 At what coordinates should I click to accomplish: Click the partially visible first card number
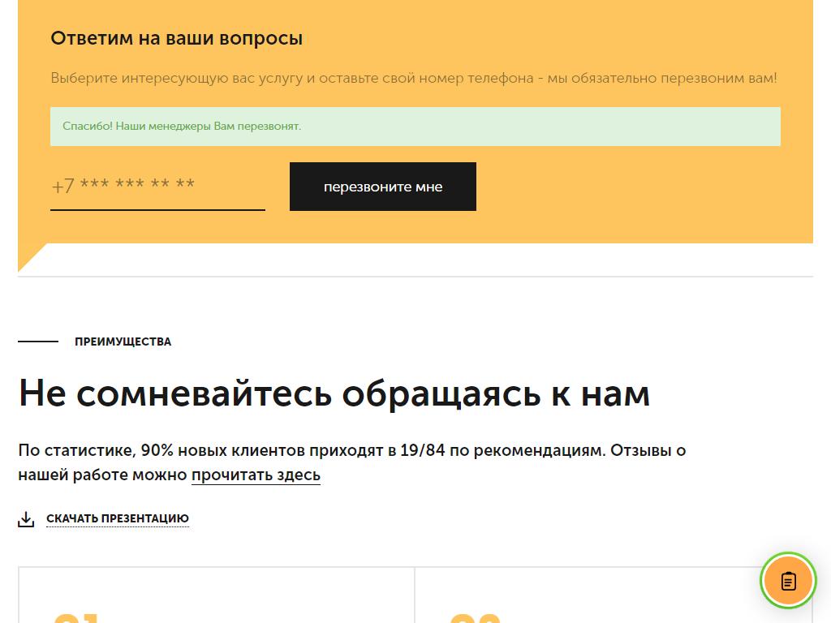(75, 617)
